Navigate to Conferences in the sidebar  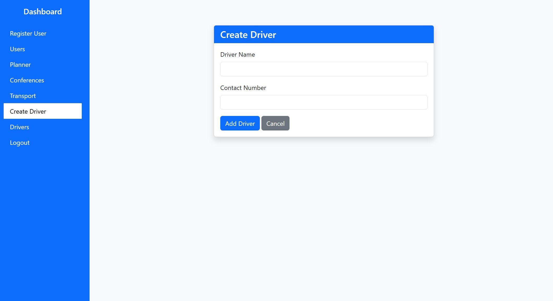[43, 80]
